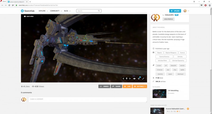Click the Sketchfab logo
Screen dimensions: 212x114
click(28, 11)
